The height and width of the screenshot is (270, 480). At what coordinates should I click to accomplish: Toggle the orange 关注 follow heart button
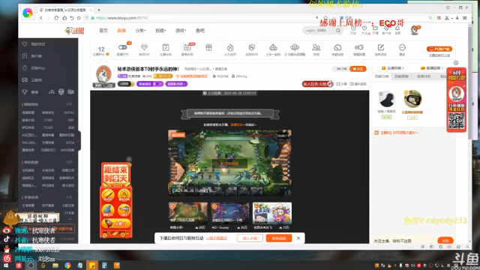coord(358,69)
